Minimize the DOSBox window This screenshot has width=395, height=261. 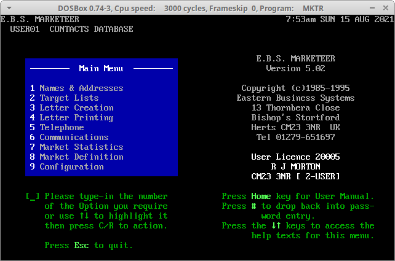point(372,8)
